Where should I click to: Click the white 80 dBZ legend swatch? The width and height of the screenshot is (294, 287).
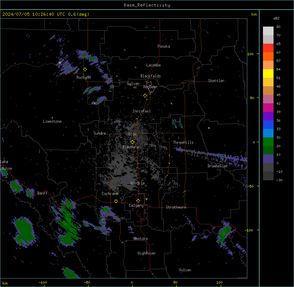coord(268,31)
